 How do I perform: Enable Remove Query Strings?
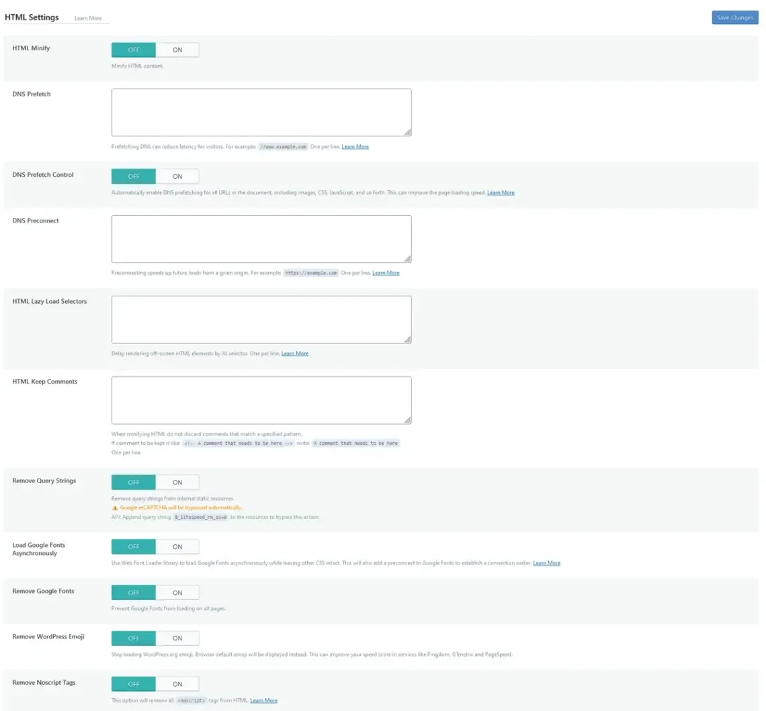[x=177, y=482]
